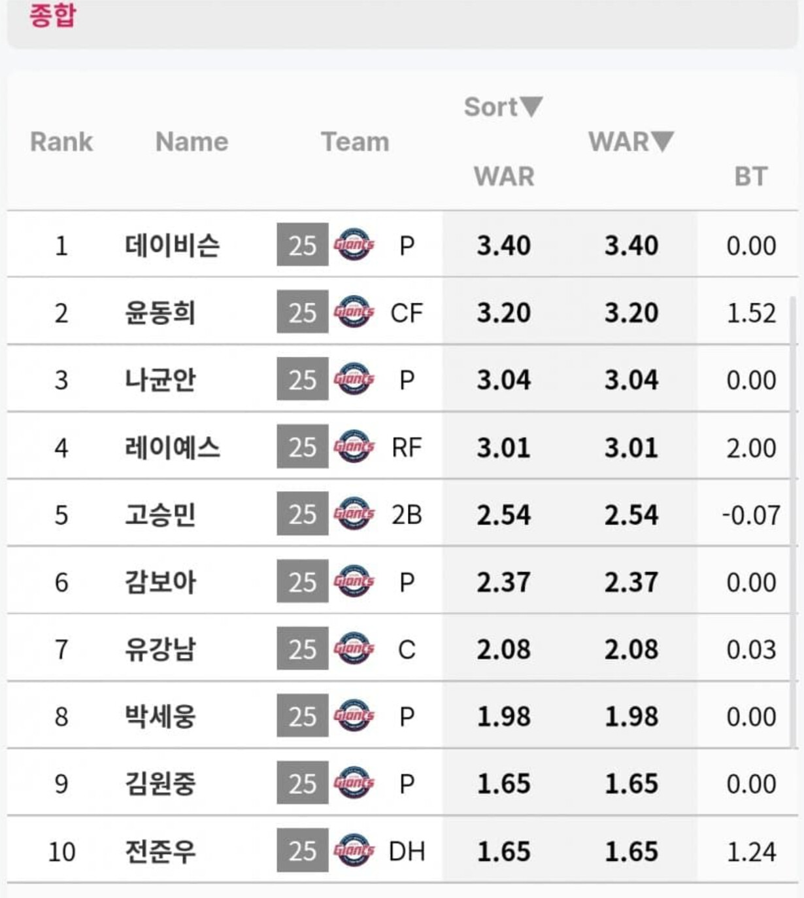Image resolution: width=804 pixels, height=898 pixels.
Task: Click the Team column header
Action: (x=355, y=142)
